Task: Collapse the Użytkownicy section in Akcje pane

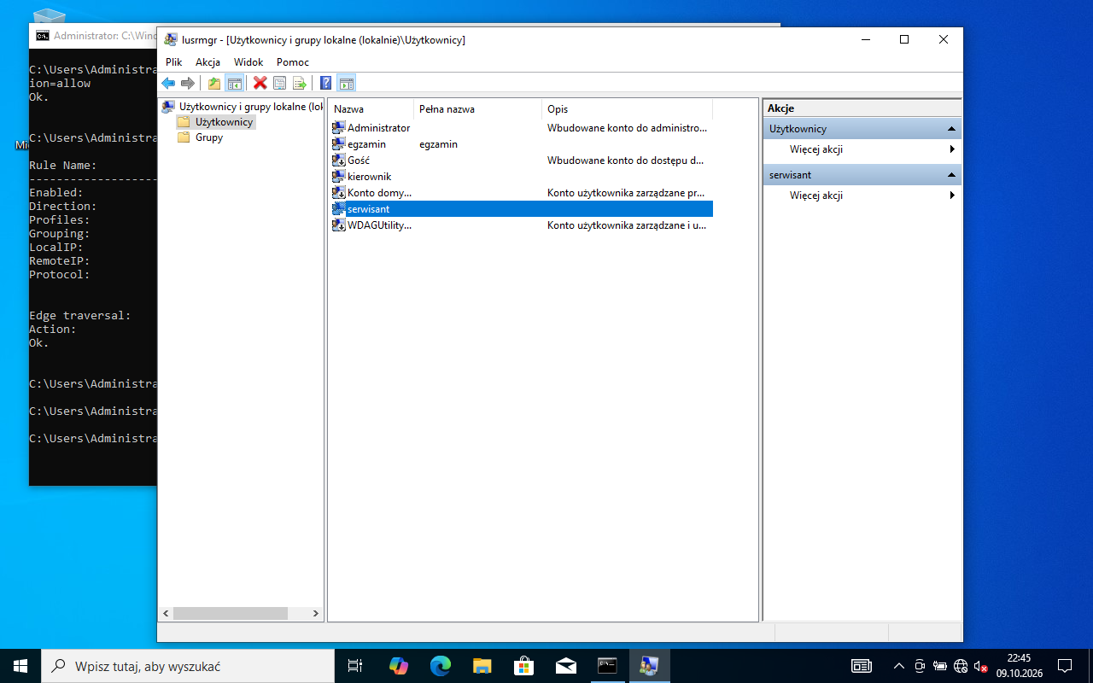Action: pyautogui.click(x=951, y=129)
